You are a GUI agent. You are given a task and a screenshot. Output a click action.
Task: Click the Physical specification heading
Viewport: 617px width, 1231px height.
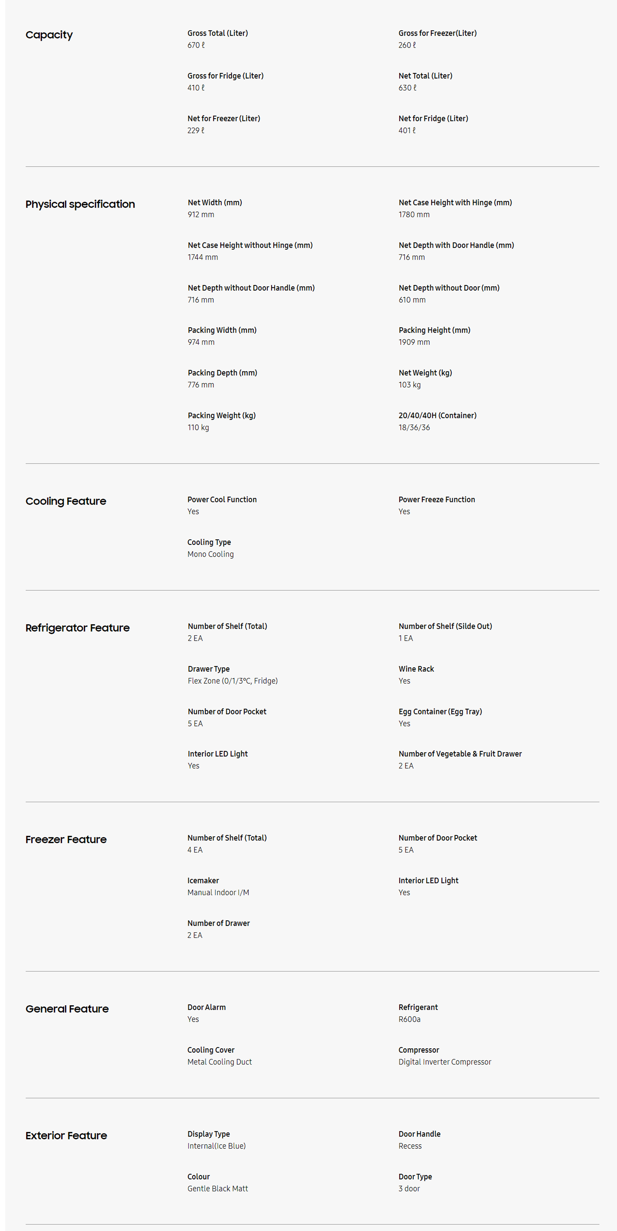80,204
